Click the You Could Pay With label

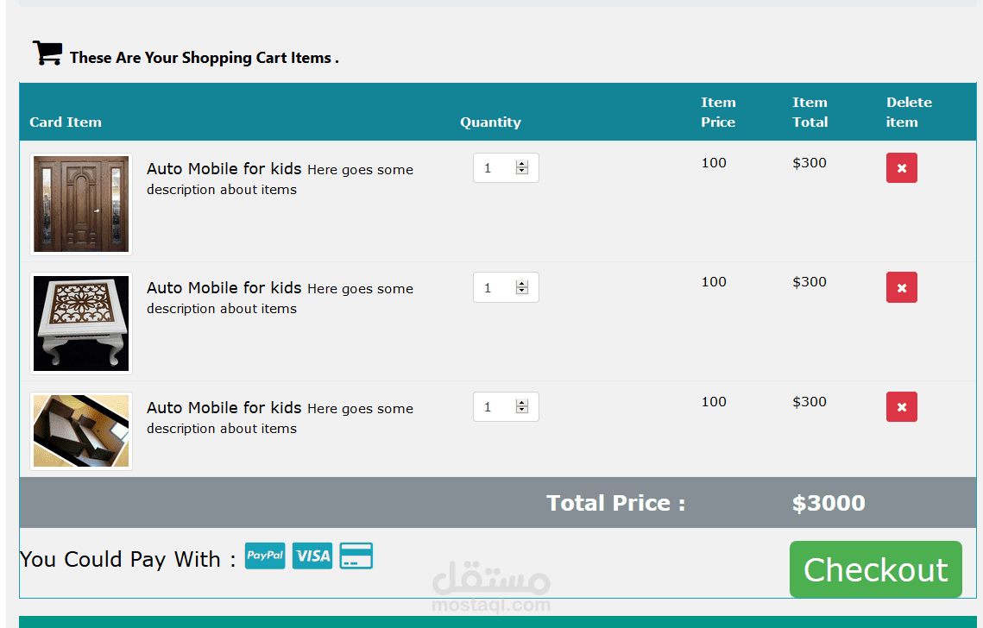click(128, 559)
